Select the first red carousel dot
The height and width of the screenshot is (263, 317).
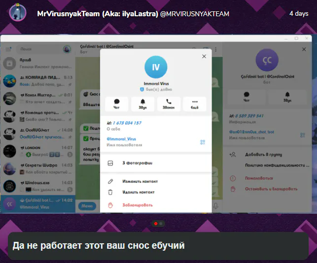click(x=156, y=224)
